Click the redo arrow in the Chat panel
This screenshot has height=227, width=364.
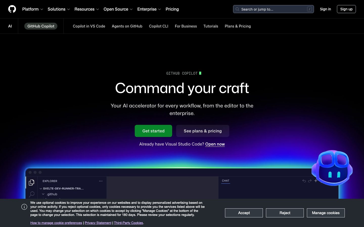click(x=310, y=181)
